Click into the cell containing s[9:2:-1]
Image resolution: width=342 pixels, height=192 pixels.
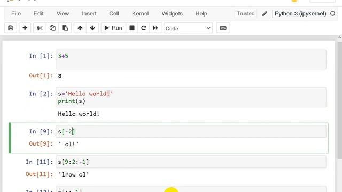(191, 162)
